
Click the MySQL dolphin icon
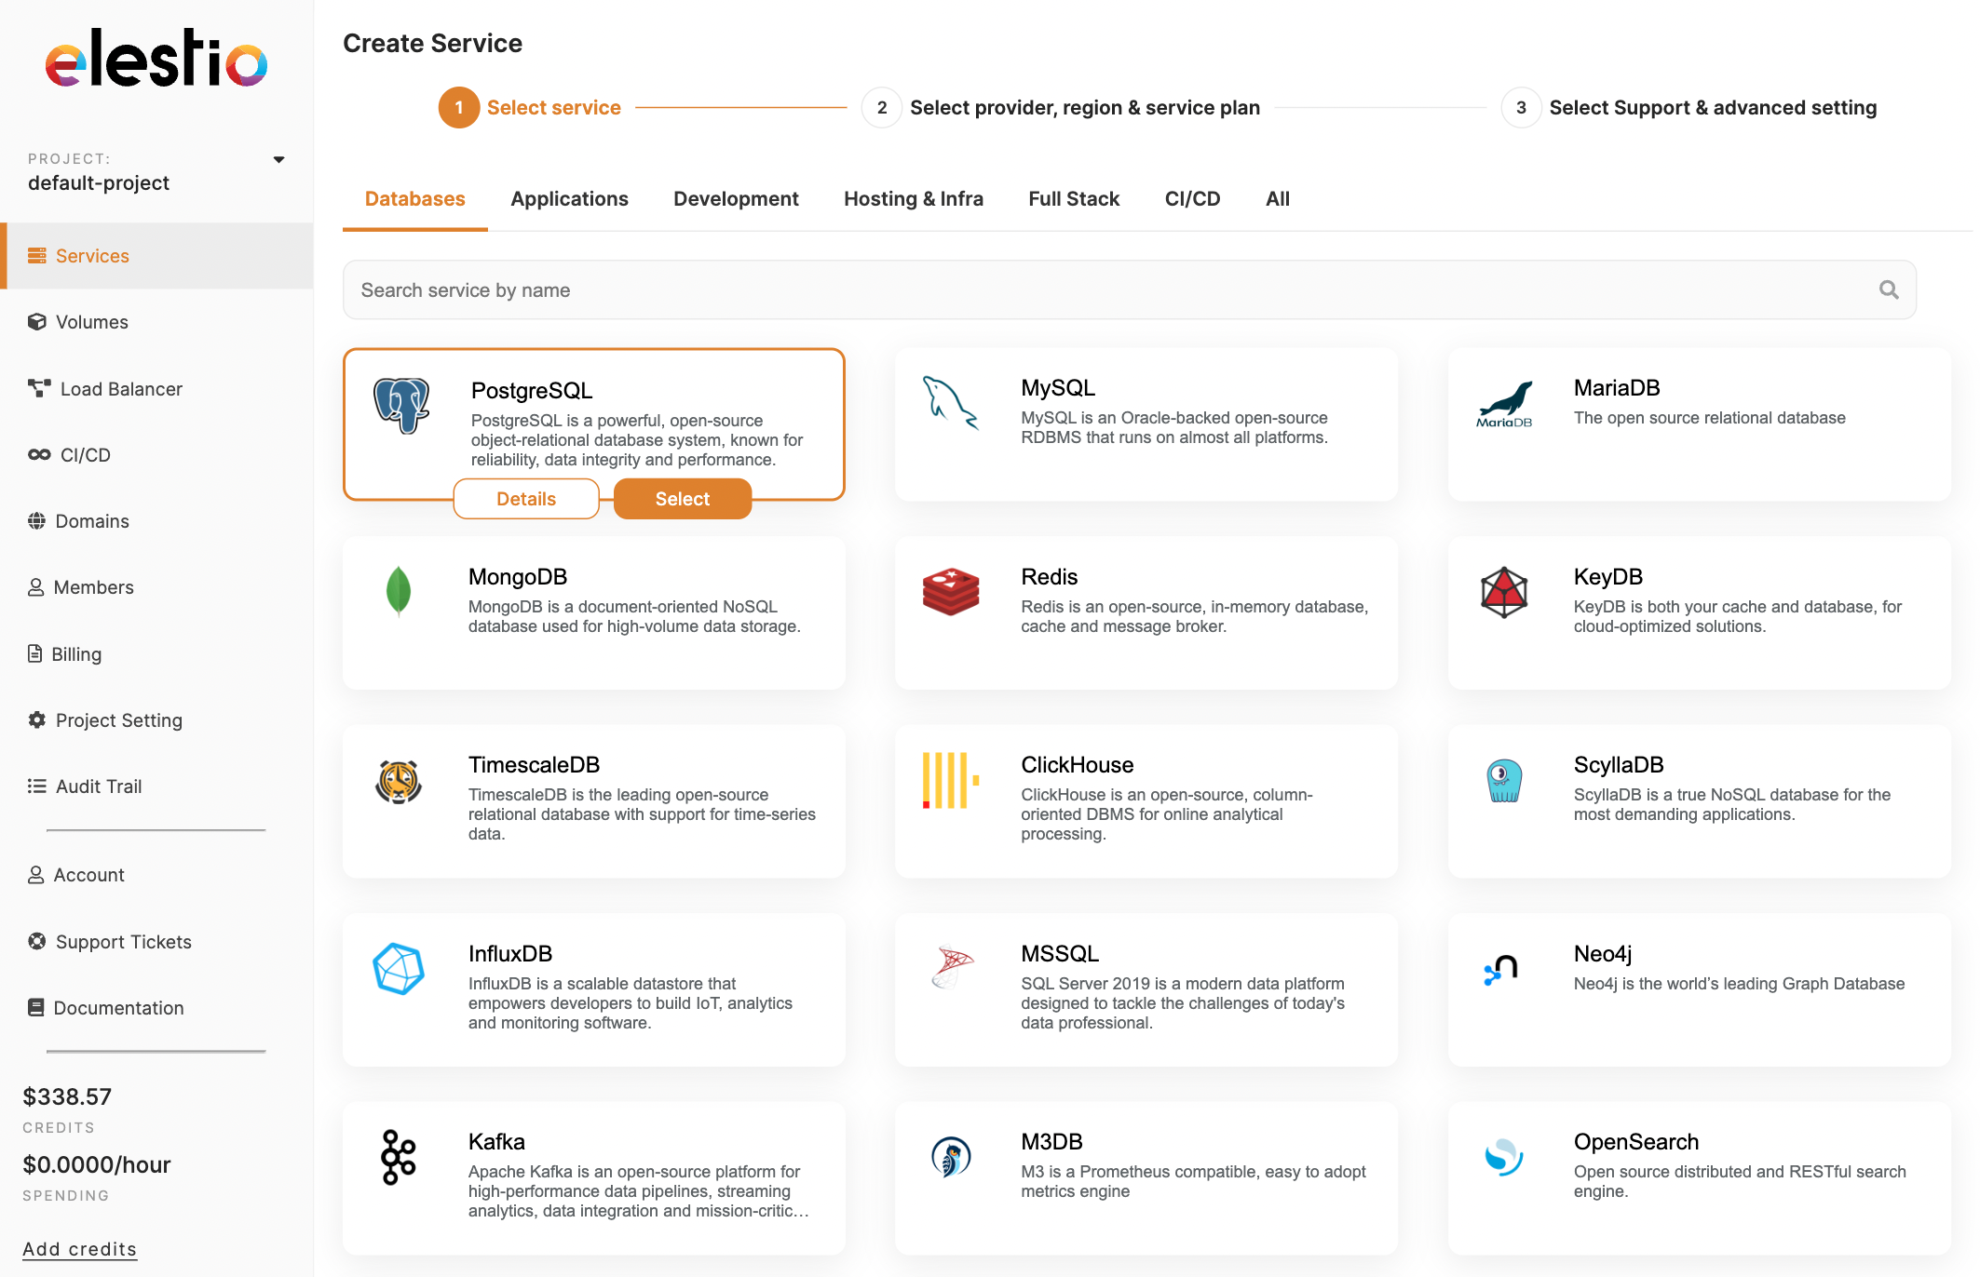(950, 402)
